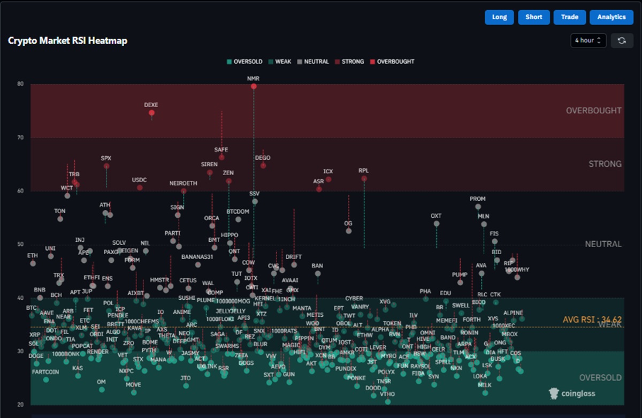Select the SPX data point

(x=106, y=166)
